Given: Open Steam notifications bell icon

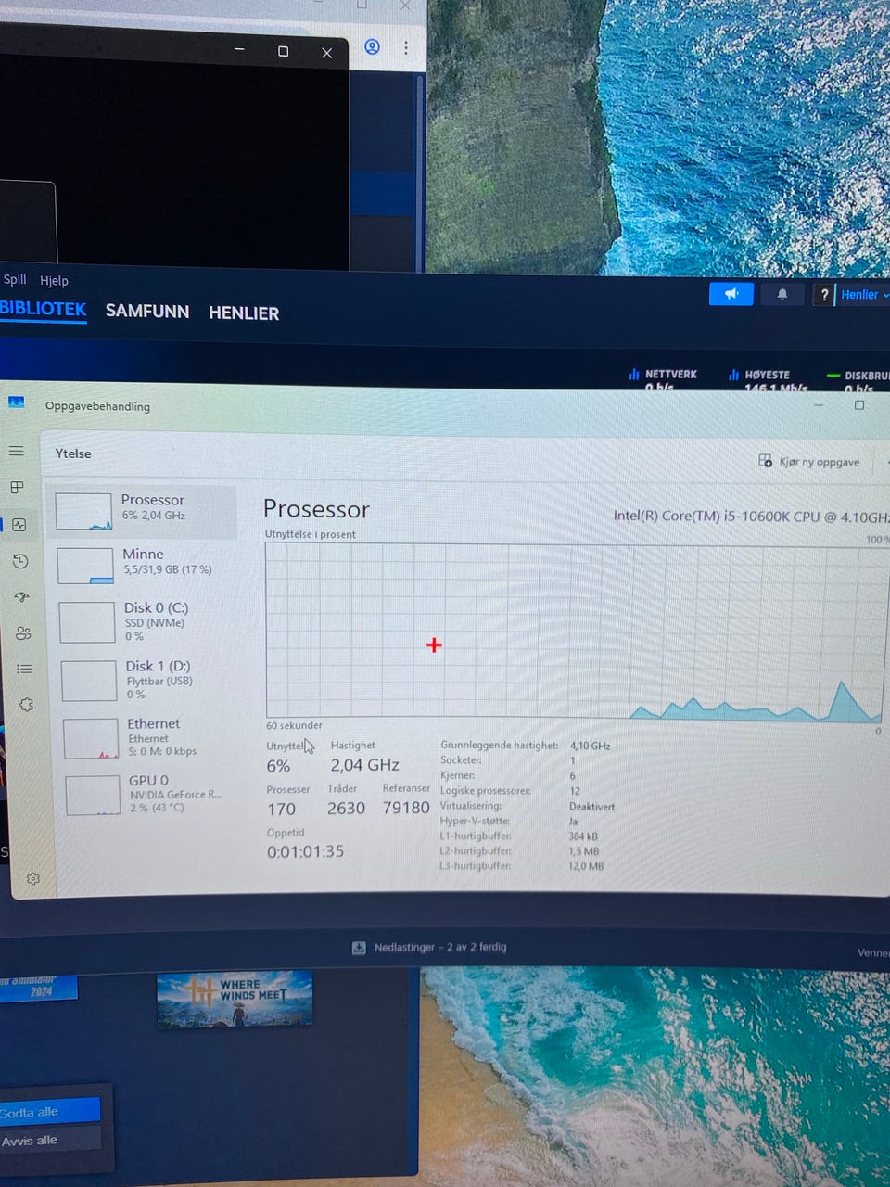Looking at the screenshot, I should tap(782, 294).
